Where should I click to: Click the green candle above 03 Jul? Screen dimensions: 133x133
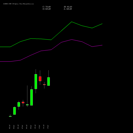[x=15, y=111]
